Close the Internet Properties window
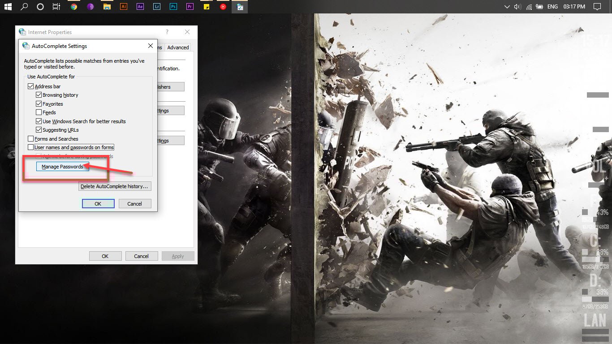 [187, 32]
